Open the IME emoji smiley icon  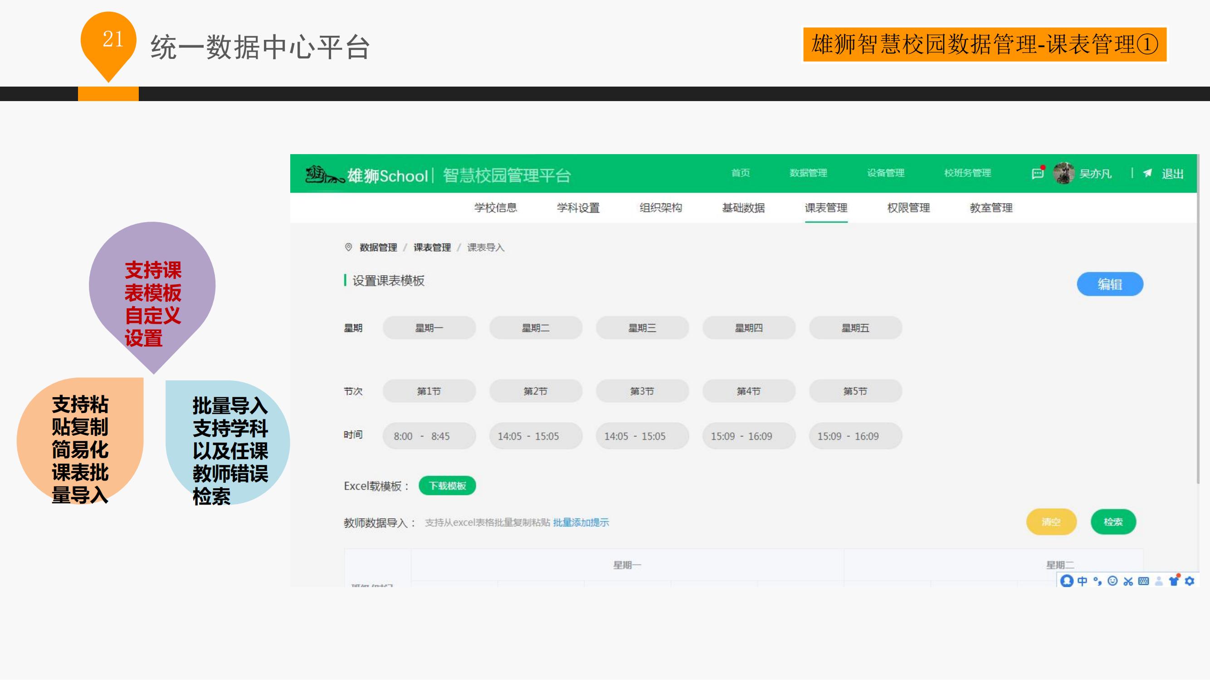coord(1112,581)
